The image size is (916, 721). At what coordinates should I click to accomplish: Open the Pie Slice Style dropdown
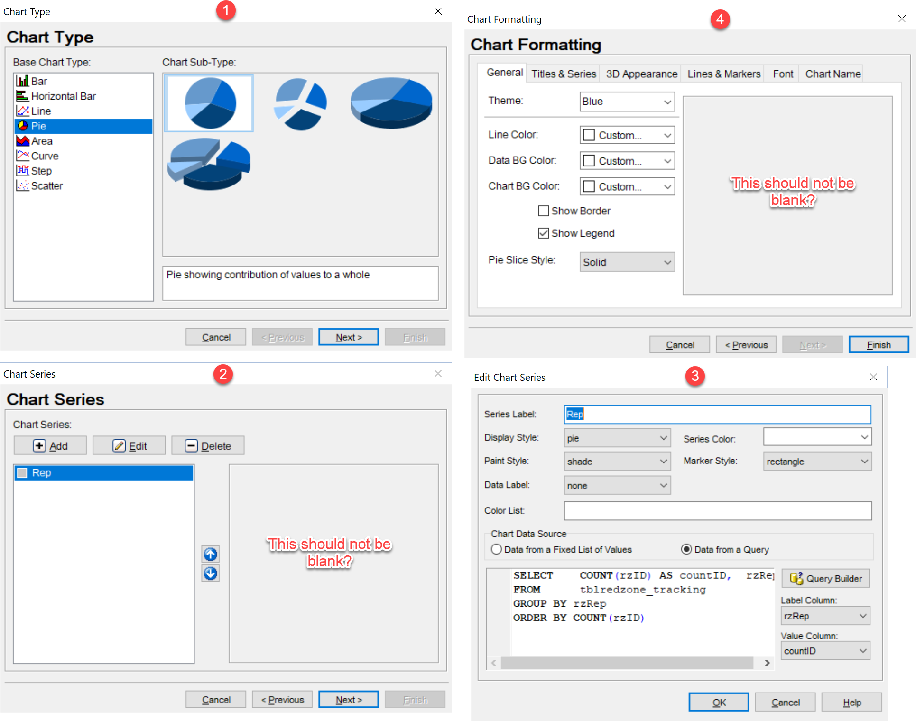click(x=627, y=262)
